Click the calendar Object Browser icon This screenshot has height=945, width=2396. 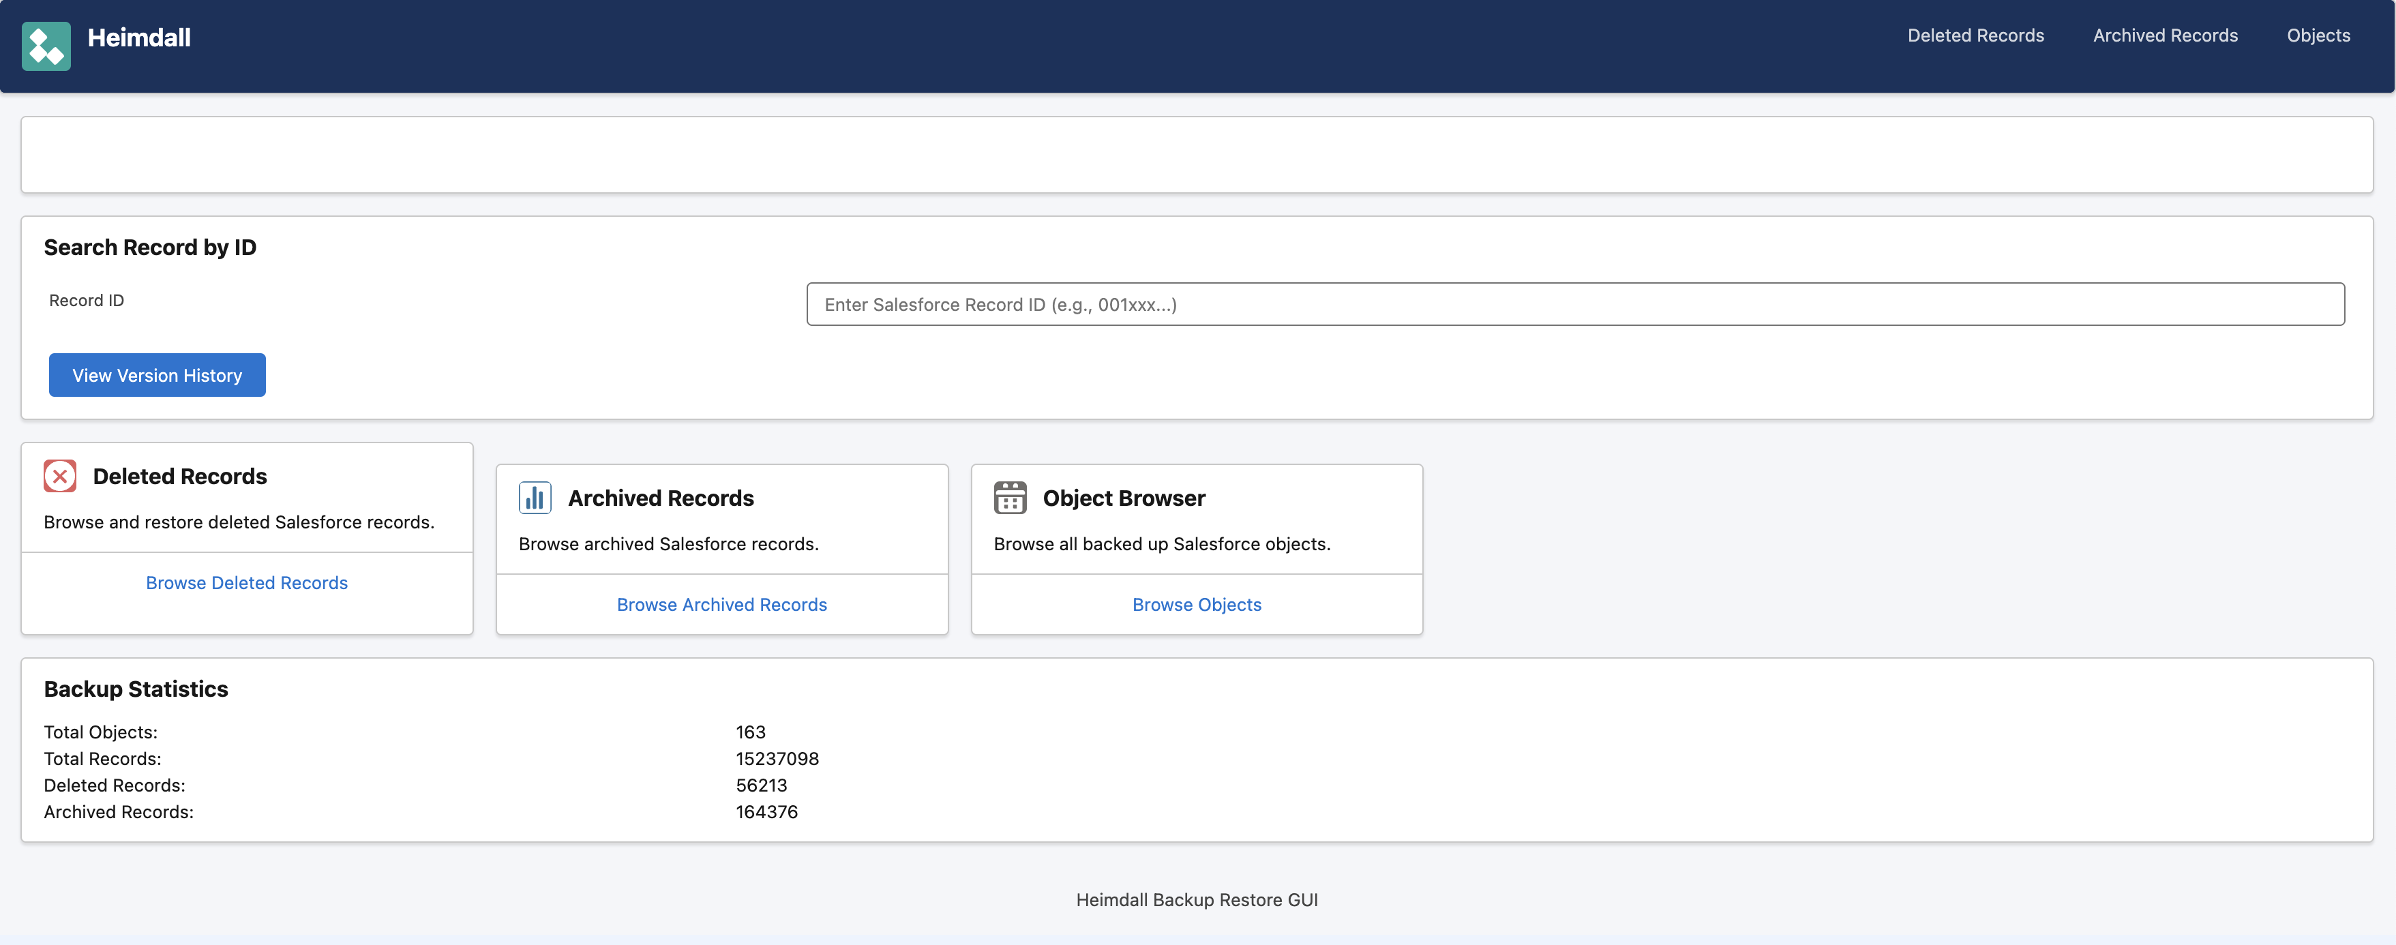(1010, 498)
